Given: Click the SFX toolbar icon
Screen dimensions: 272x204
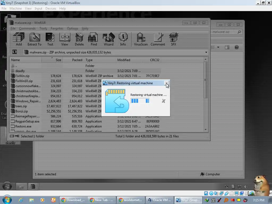Looking at the screenshot, I should (x=173, y=39).
